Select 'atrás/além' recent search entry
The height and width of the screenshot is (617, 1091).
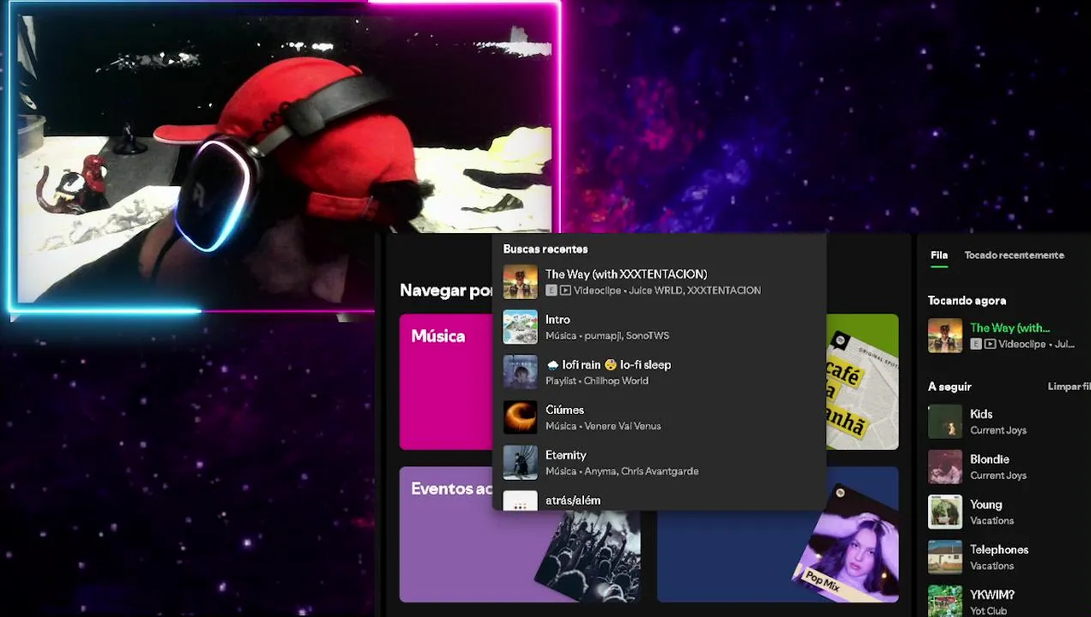click(x=659, y=500)
